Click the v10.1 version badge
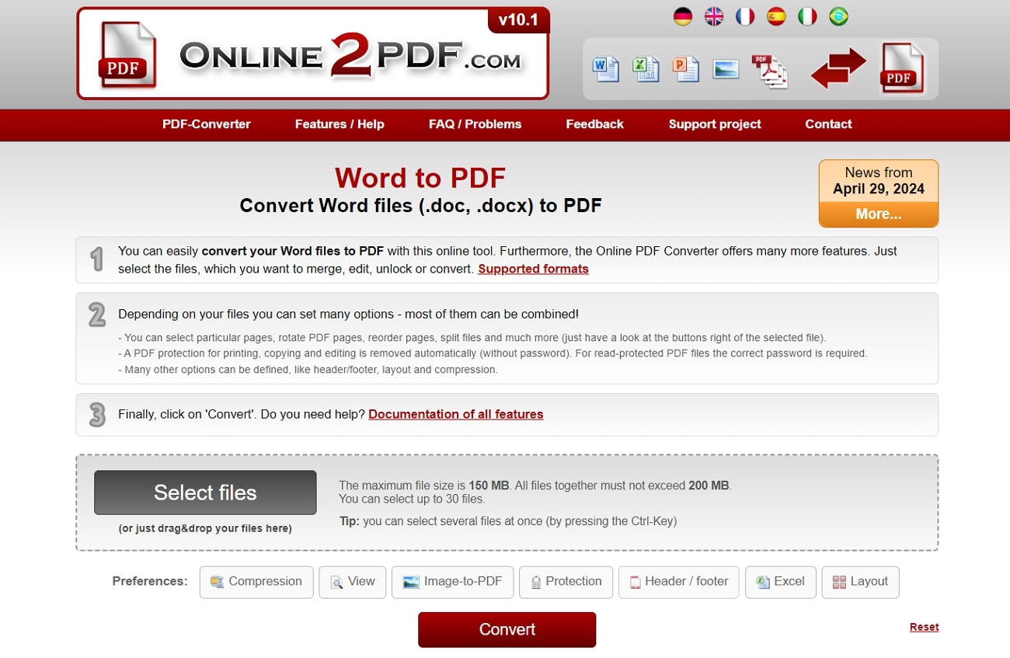The height and width of the screenshot is (658, 1010). point(518,20)
